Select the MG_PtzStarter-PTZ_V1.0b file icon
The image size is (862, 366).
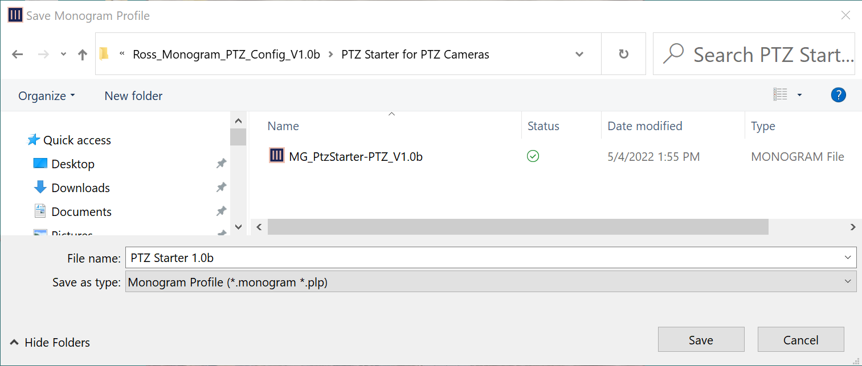[277, 156]
